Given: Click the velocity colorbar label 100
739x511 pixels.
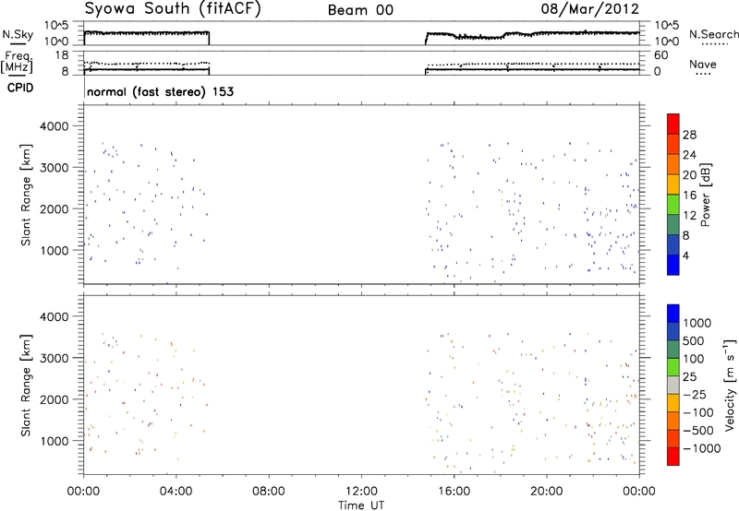Looking at the screenshot, I should pos(694,359).
